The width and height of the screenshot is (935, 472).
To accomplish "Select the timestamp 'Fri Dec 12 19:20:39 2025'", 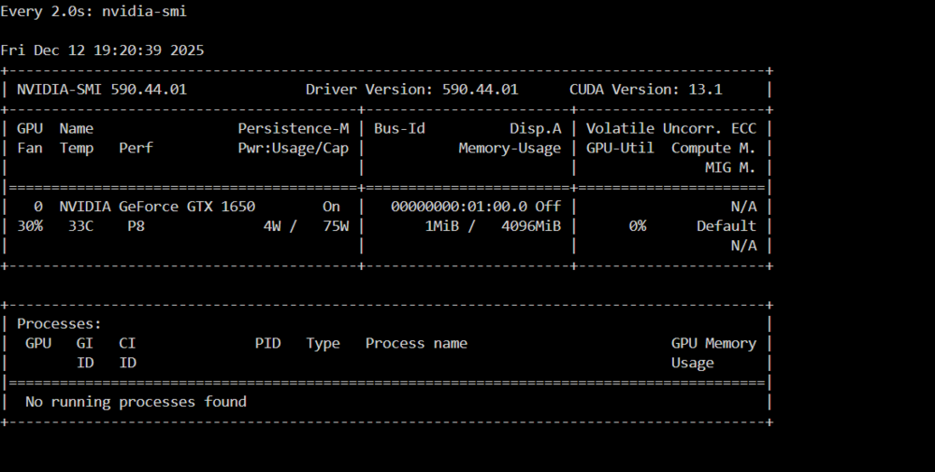I will pyautogui.click(x=102, y=50).
